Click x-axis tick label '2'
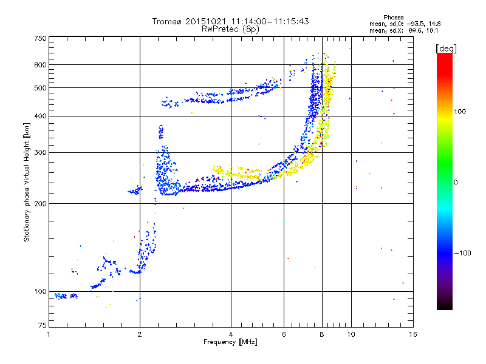The height and width of the screenshot is (364, 486). 140,334
